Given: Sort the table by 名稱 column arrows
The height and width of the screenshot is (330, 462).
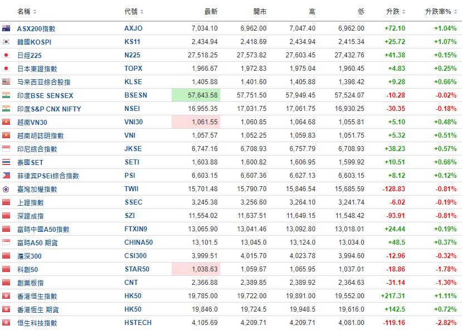Looking at the screenshot, I should (x=35, y=12).
